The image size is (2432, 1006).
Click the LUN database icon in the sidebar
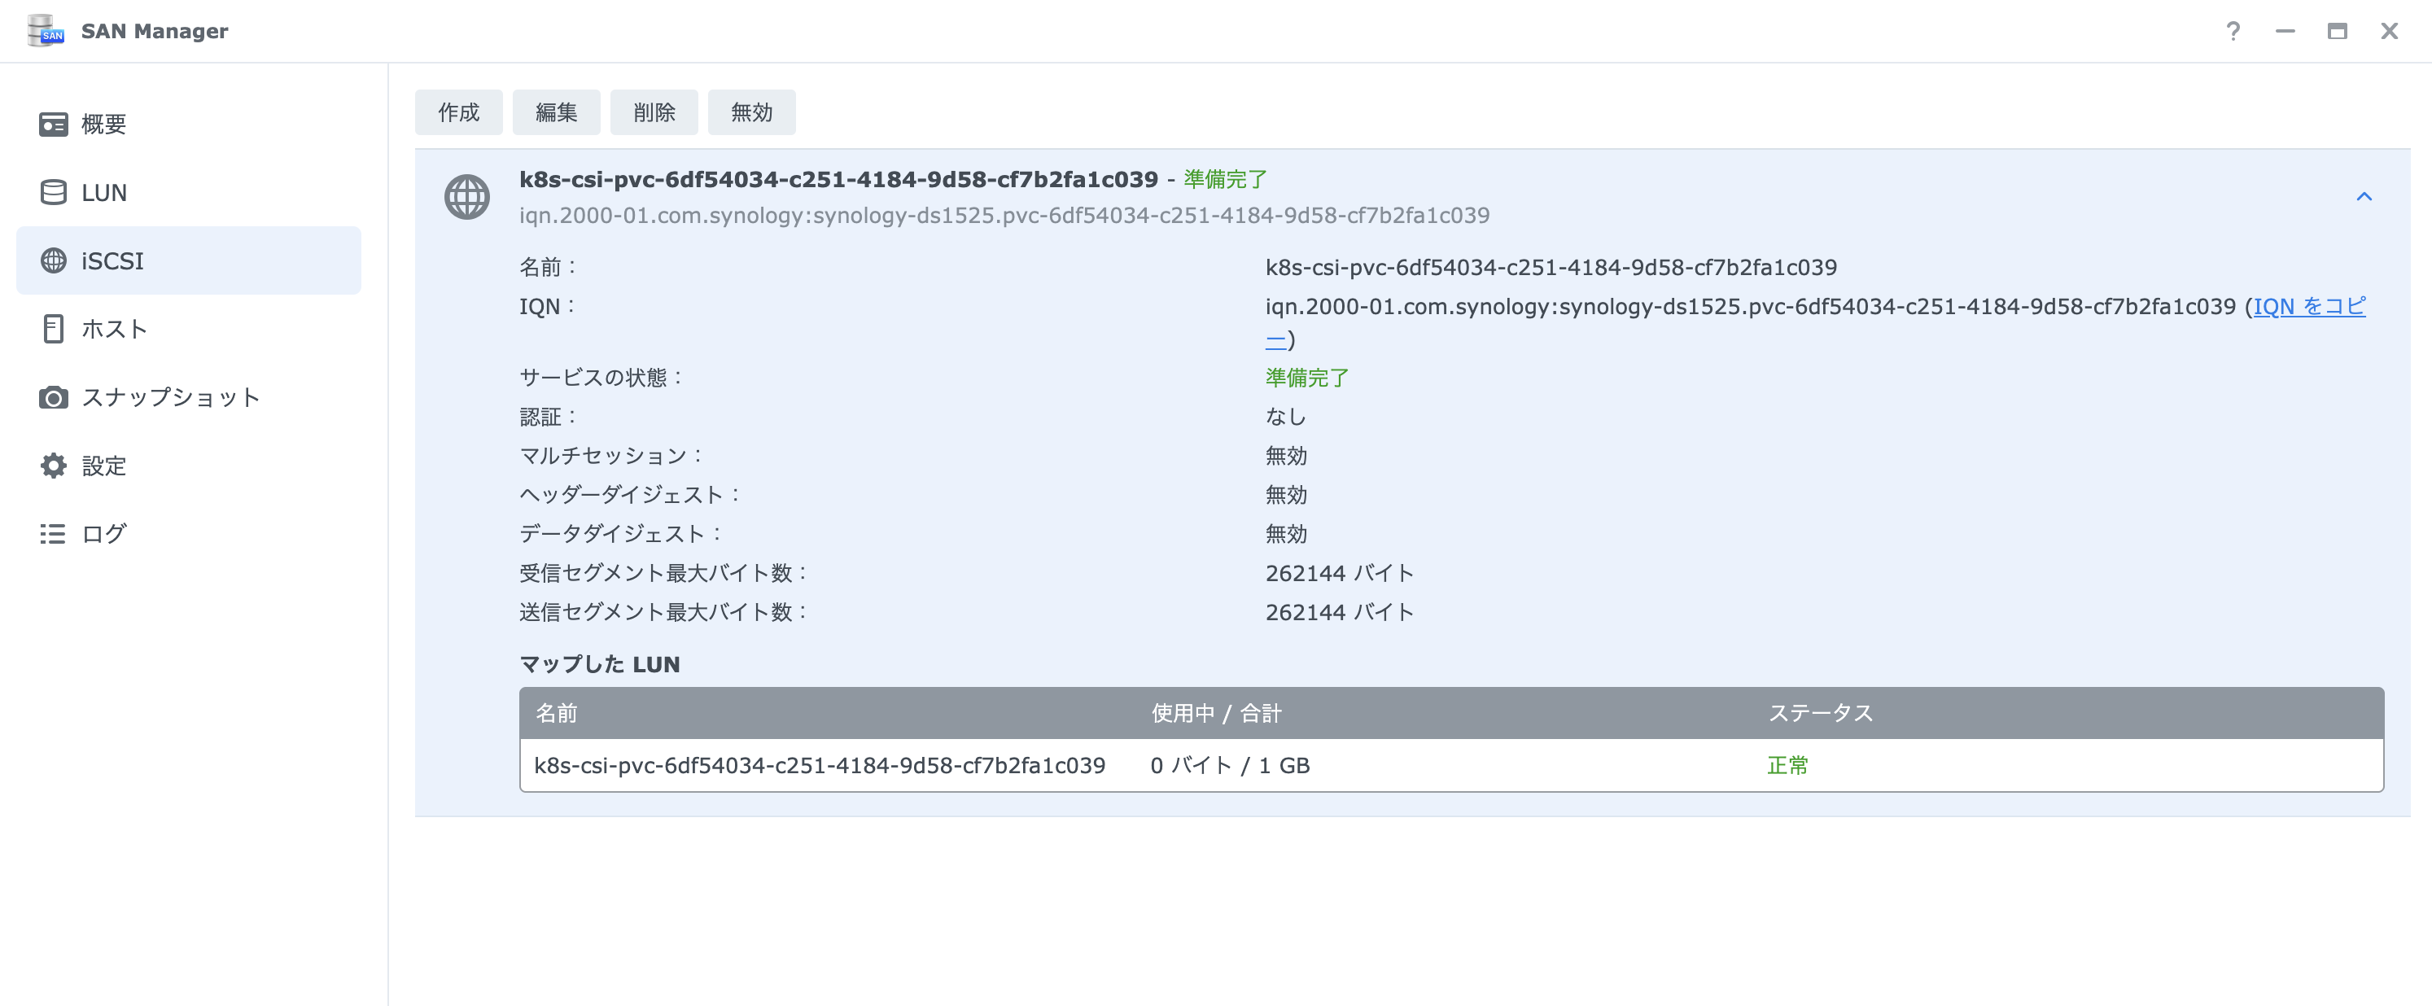pyautogui.click(x=53, y=193)
